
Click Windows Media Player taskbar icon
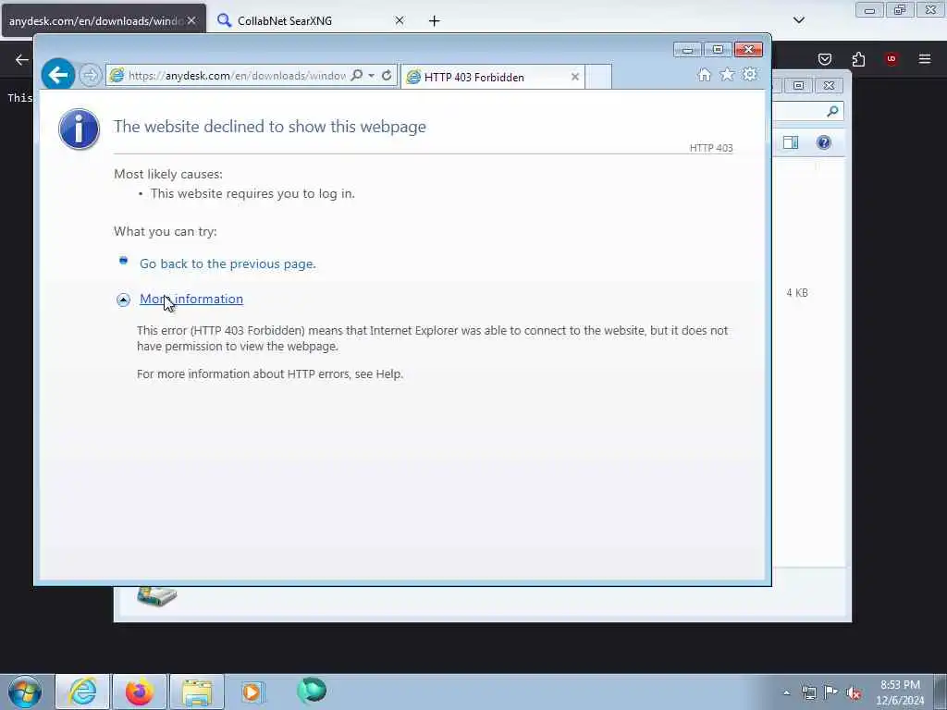(x=252, y=692)
